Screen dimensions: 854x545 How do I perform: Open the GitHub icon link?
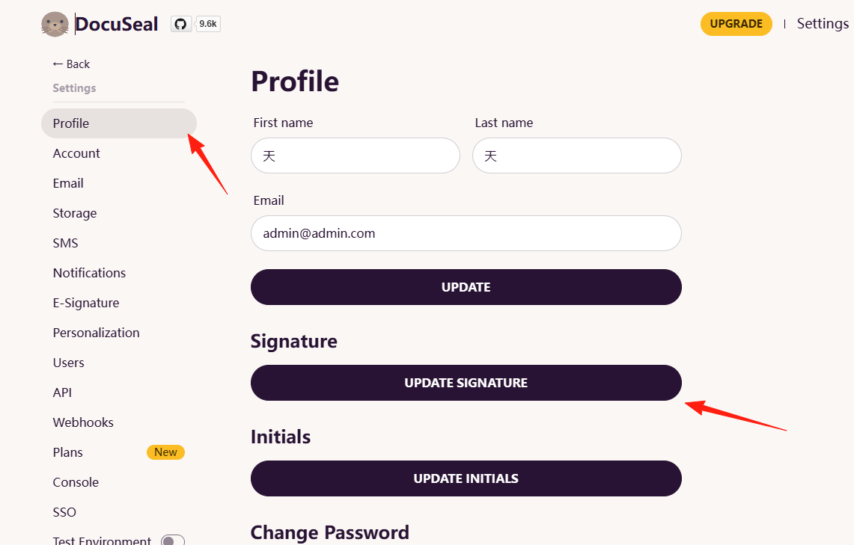(181, 24)
